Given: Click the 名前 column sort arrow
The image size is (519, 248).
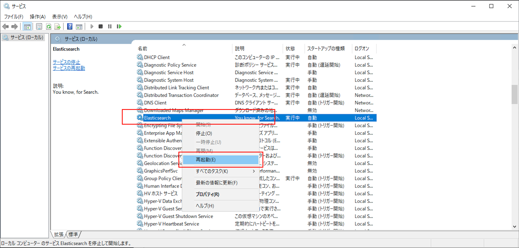Looking at the screenshot, I should point(184,45).
